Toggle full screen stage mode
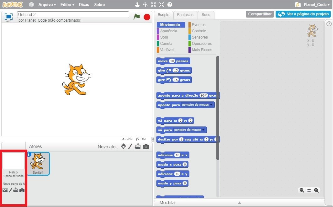Screen dimensions: 333x207 [9, 17]
